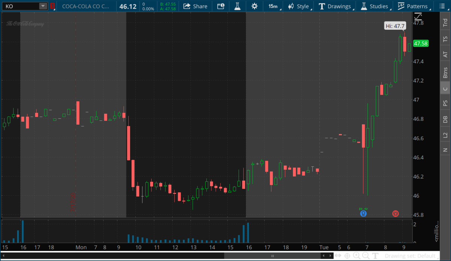Screen dimensions: 451x261
Task: Click the price axis scale curve icon
Action: click(418, 16)
